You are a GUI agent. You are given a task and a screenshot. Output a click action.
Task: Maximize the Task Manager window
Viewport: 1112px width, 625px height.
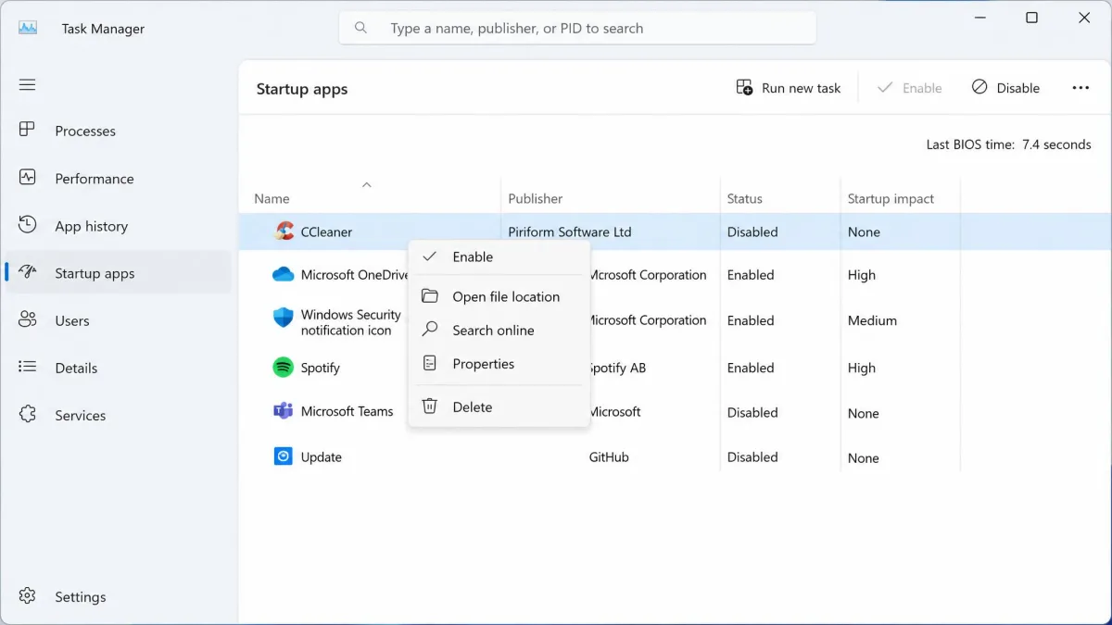click(1031, 18)
